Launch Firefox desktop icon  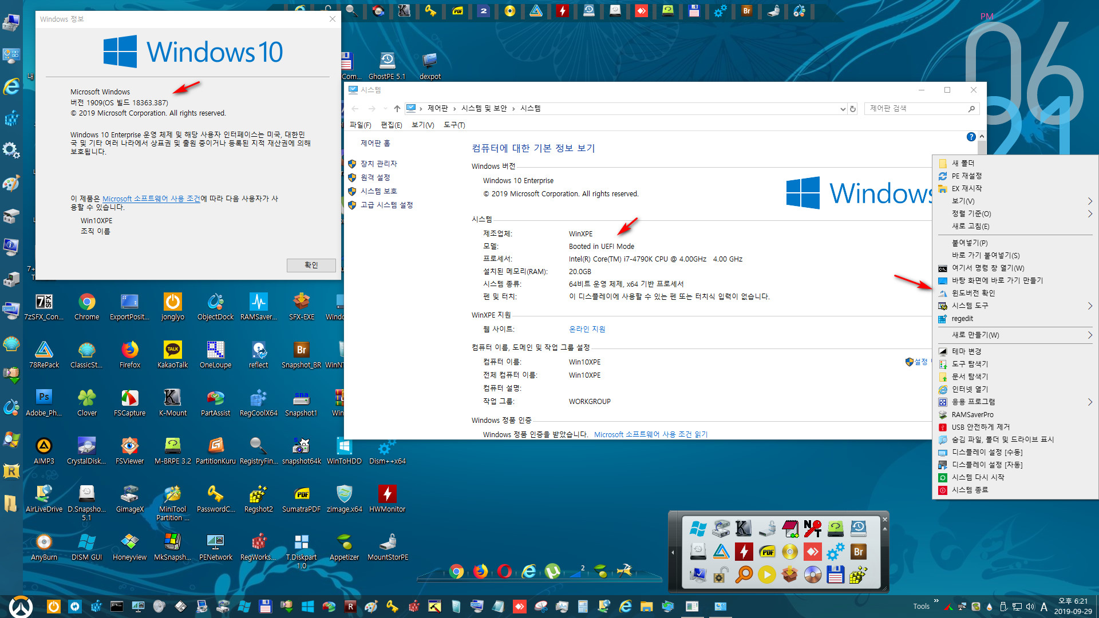(130, 355)
